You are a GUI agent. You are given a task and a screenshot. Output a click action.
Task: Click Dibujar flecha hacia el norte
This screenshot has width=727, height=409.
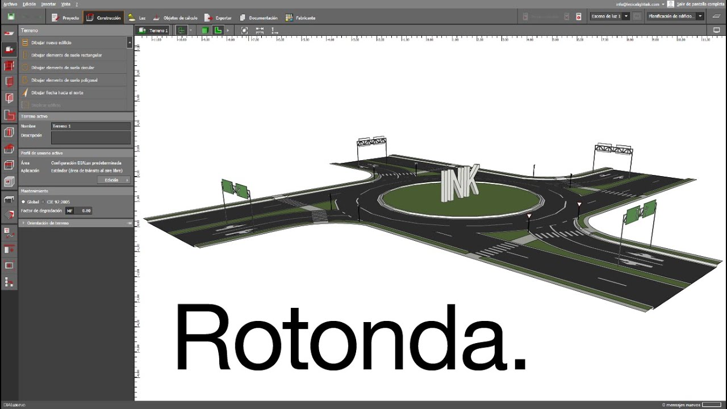[74, 93]
